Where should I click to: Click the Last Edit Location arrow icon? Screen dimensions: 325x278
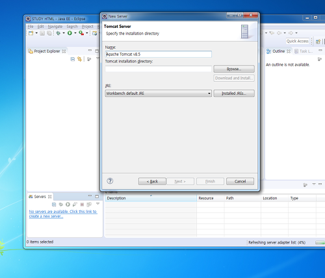(x=272, y=33)
